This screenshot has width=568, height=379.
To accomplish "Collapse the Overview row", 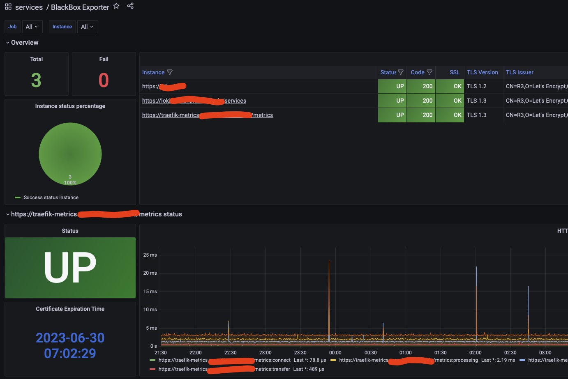I will click(22, 43).
